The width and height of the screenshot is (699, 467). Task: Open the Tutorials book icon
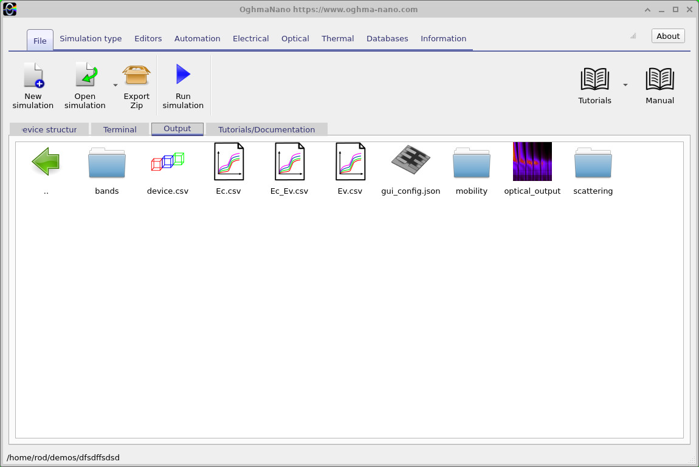[x=594, y=79]
